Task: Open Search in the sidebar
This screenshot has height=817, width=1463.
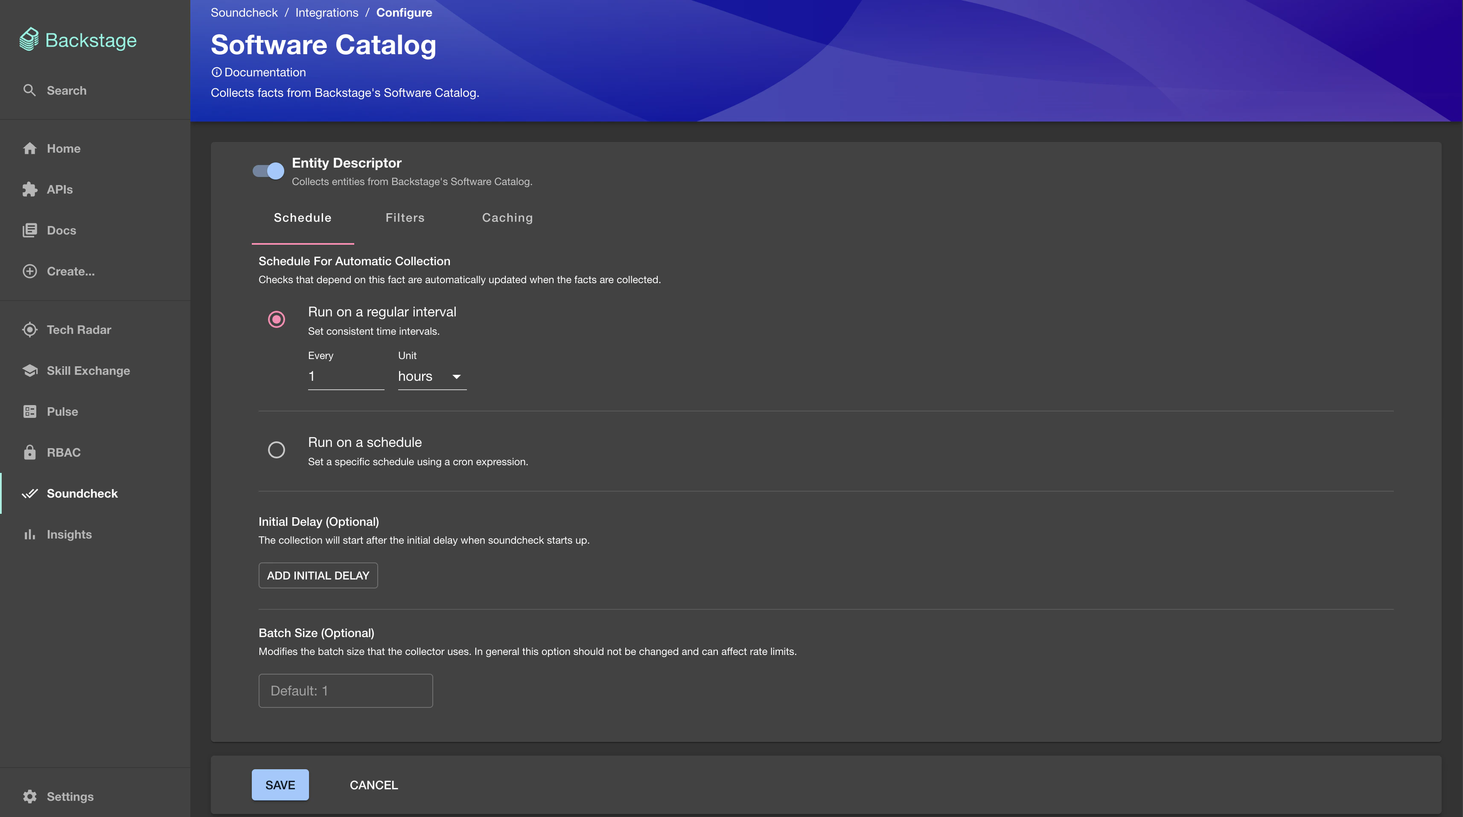Action: (95, 90)
